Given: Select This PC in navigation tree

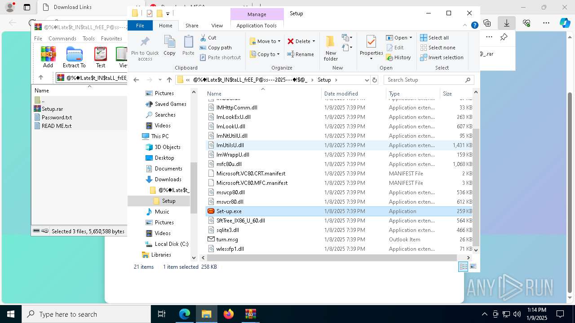Looking at the screenshot, I should pos(160,136).
